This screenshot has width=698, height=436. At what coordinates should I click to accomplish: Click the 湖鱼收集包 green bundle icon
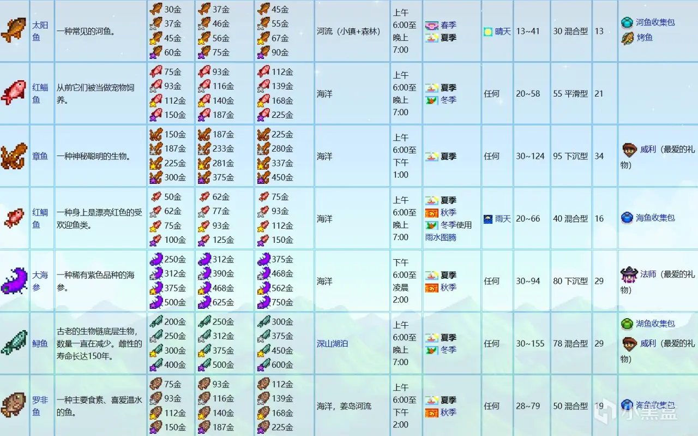pyautogui.click(x=627, y=324)
